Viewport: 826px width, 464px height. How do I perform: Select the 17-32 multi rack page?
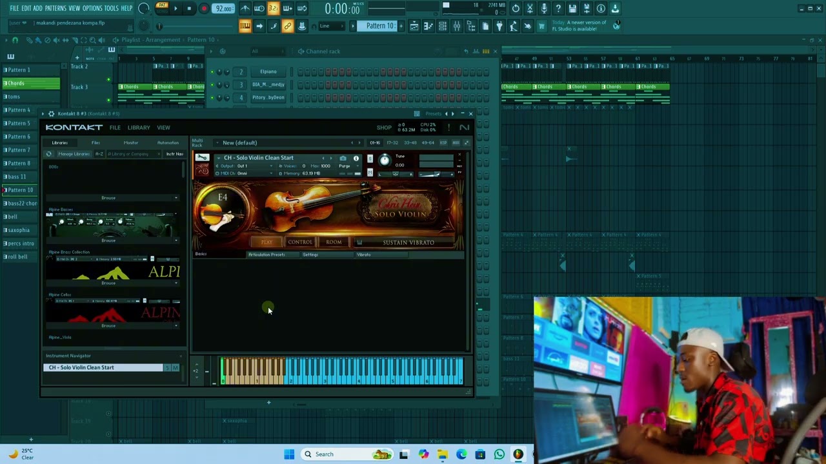tap(392, 142)
